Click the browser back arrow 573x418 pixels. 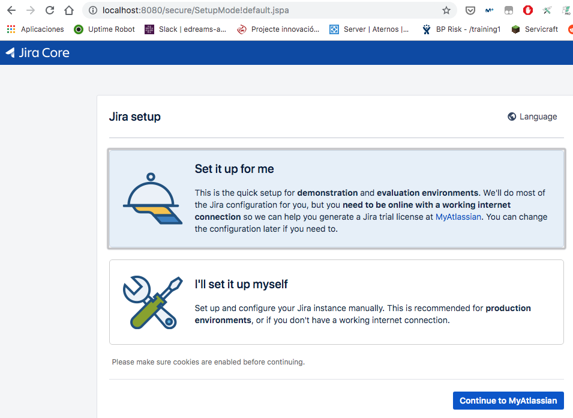click(x=11, y=10)
